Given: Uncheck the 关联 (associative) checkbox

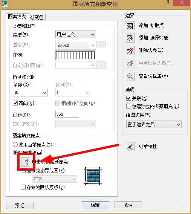Looking at the screenshot, I should [x=128, y=98].
